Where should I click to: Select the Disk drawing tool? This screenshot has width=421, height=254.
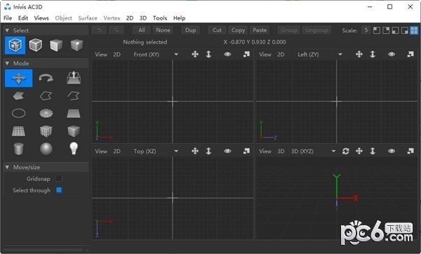[46, 113]
